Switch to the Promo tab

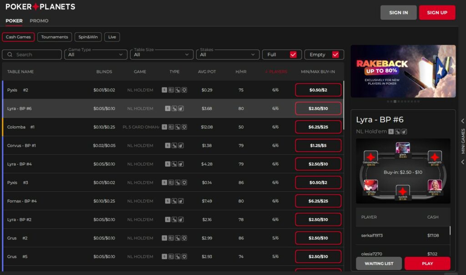tap(39, 20)
